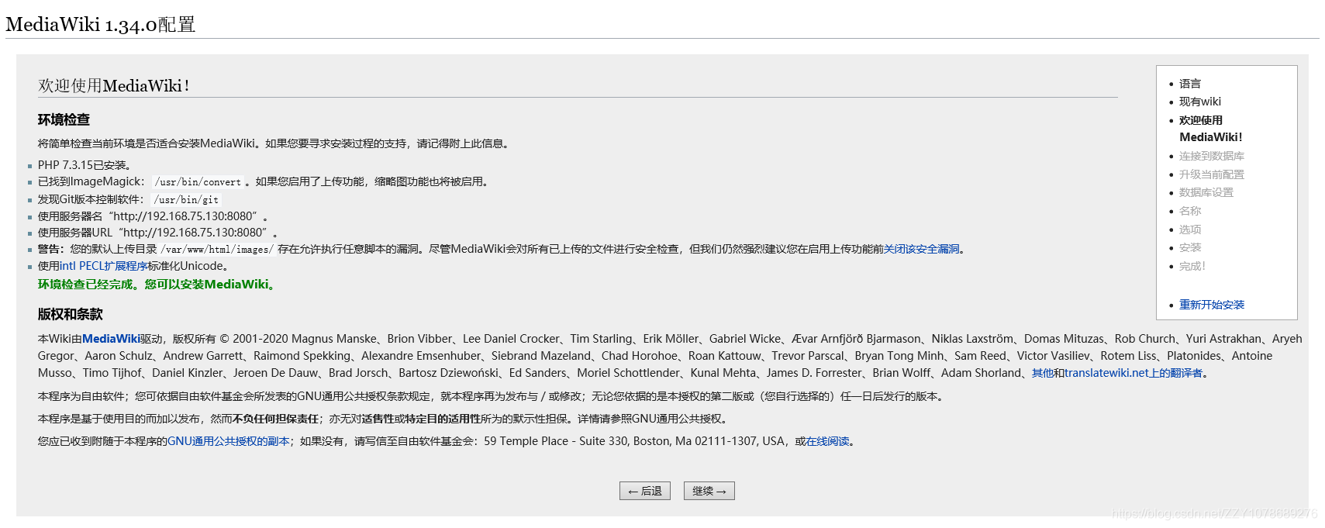
Task: Select the 现有wiki step in sidebar
Action: click(1200, 102)
